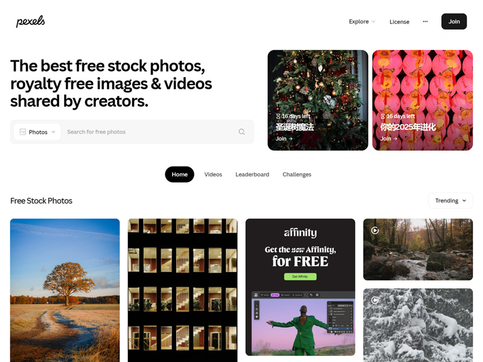Click the black Join button
483x362 pixels.
pos(454,22)
